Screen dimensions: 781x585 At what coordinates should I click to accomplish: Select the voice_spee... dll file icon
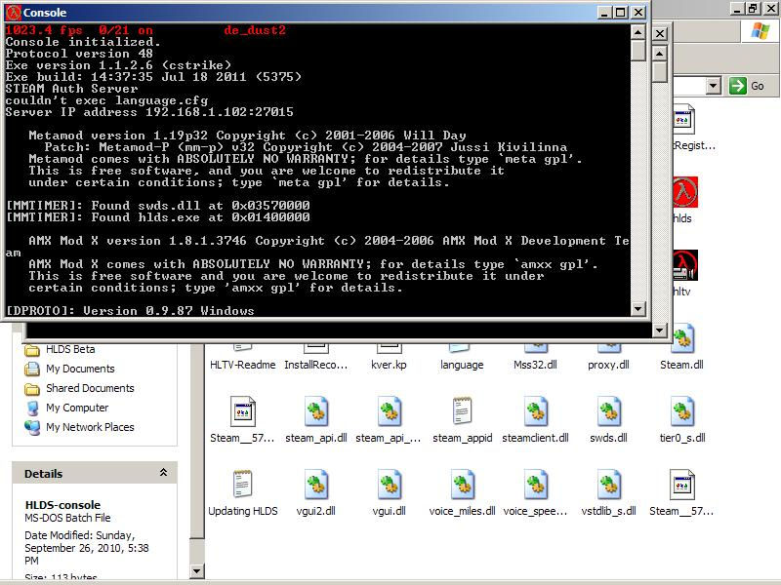click(x=535, y=484)
